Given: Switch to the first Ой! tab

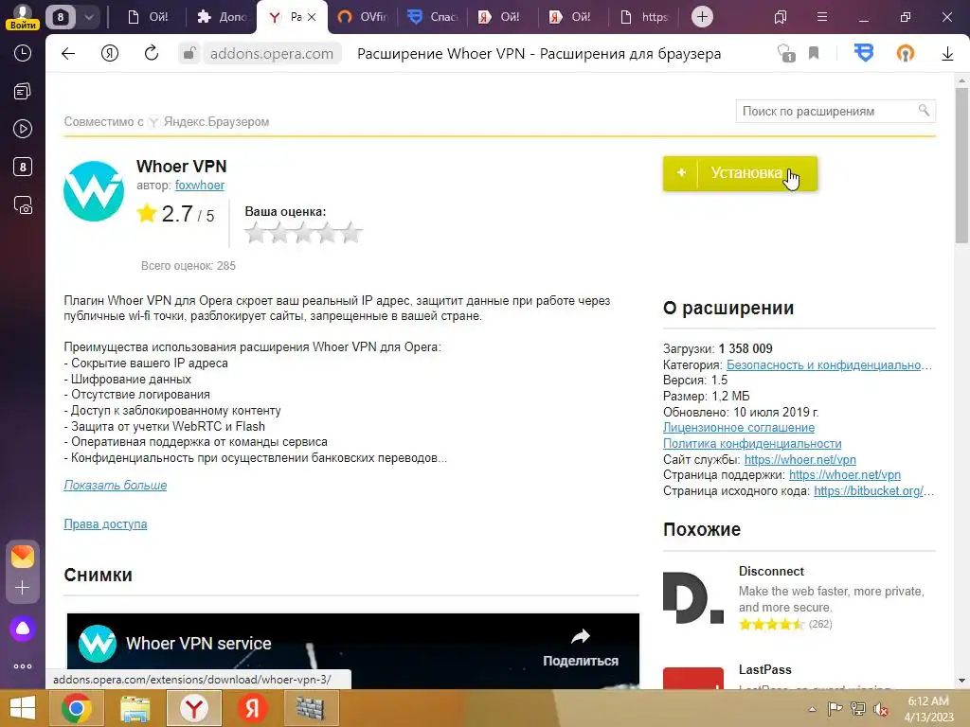Looking at the screenshot, I should click(x=149, y=17).
